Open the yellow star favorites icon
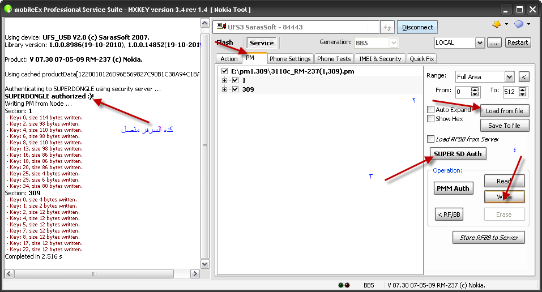 (497, 24)
